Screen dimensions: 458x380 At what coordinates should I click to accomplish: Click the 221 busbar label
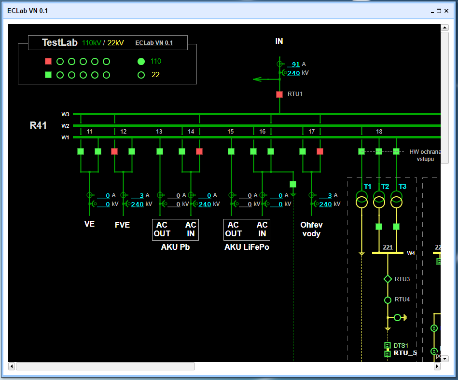pyautogui.click(x=388, y=247)
